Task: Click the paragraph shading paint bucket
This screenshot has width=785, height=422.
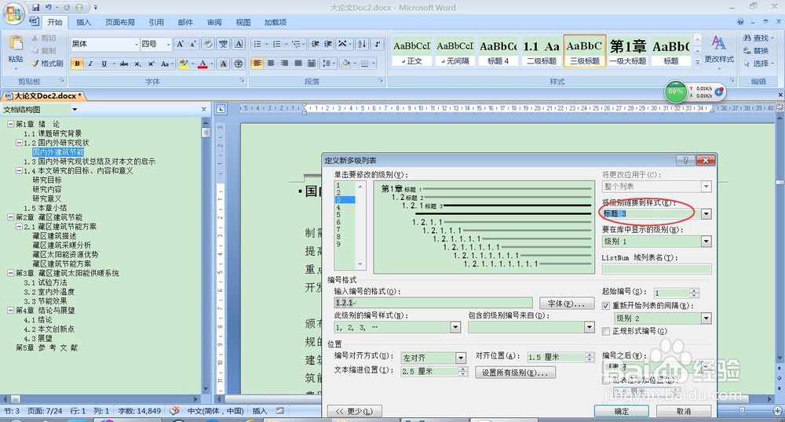Action: 345,64
